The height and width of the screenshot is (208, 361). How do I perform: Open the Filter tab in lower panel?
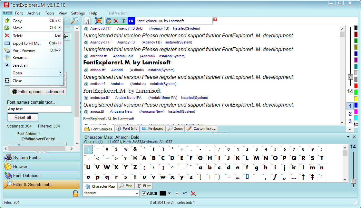[x=144, y=186]
